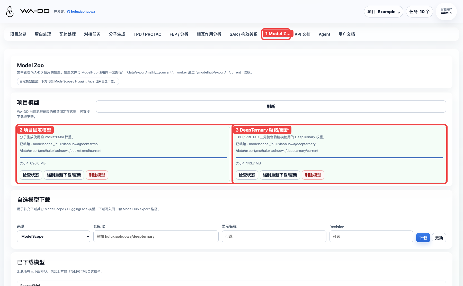Open the API 文档 tab
This screenshot has width=463, height=286.
(302, 34)
